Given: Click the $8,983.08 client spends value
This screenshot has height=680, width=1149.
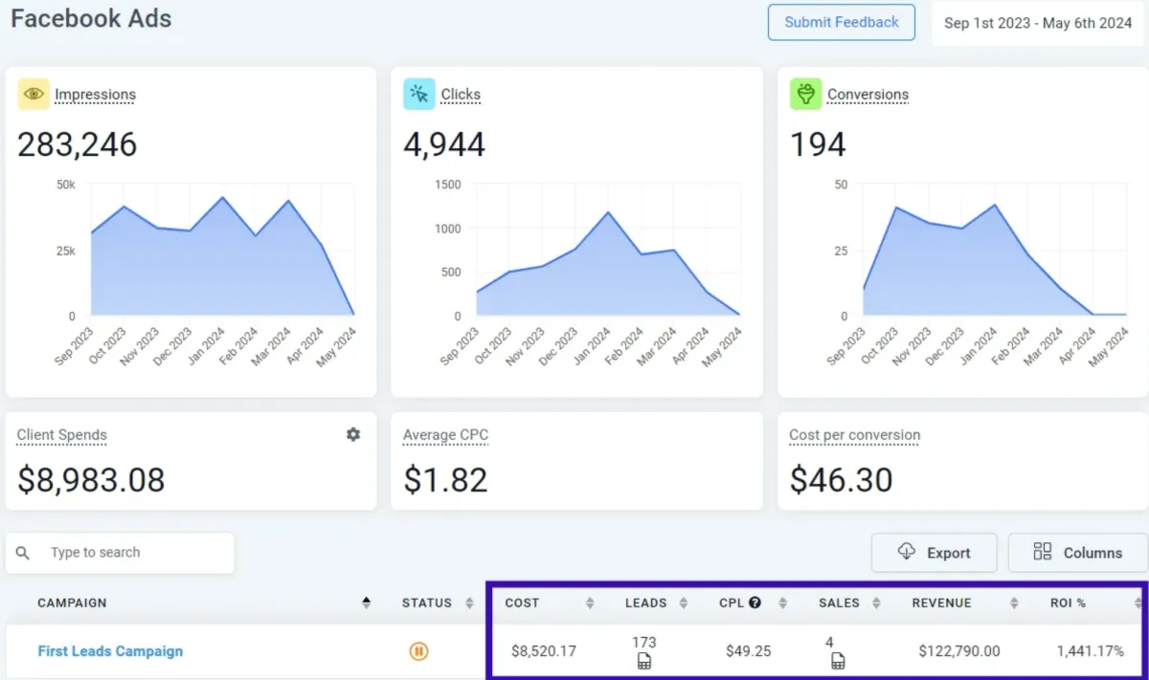Looking at the screenshot, I should [91, 479].
